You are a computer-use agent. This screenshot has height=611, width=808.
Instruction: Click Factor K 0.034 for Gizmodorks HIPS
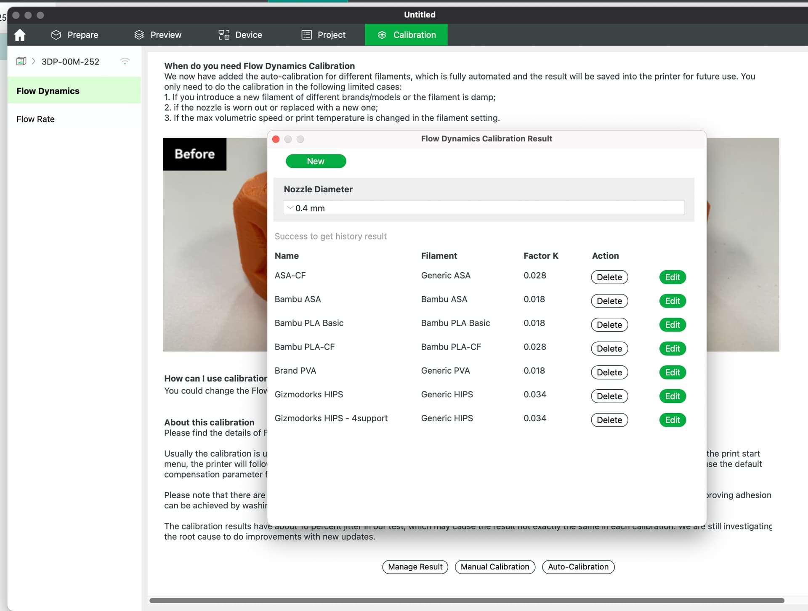click(535, 394)
